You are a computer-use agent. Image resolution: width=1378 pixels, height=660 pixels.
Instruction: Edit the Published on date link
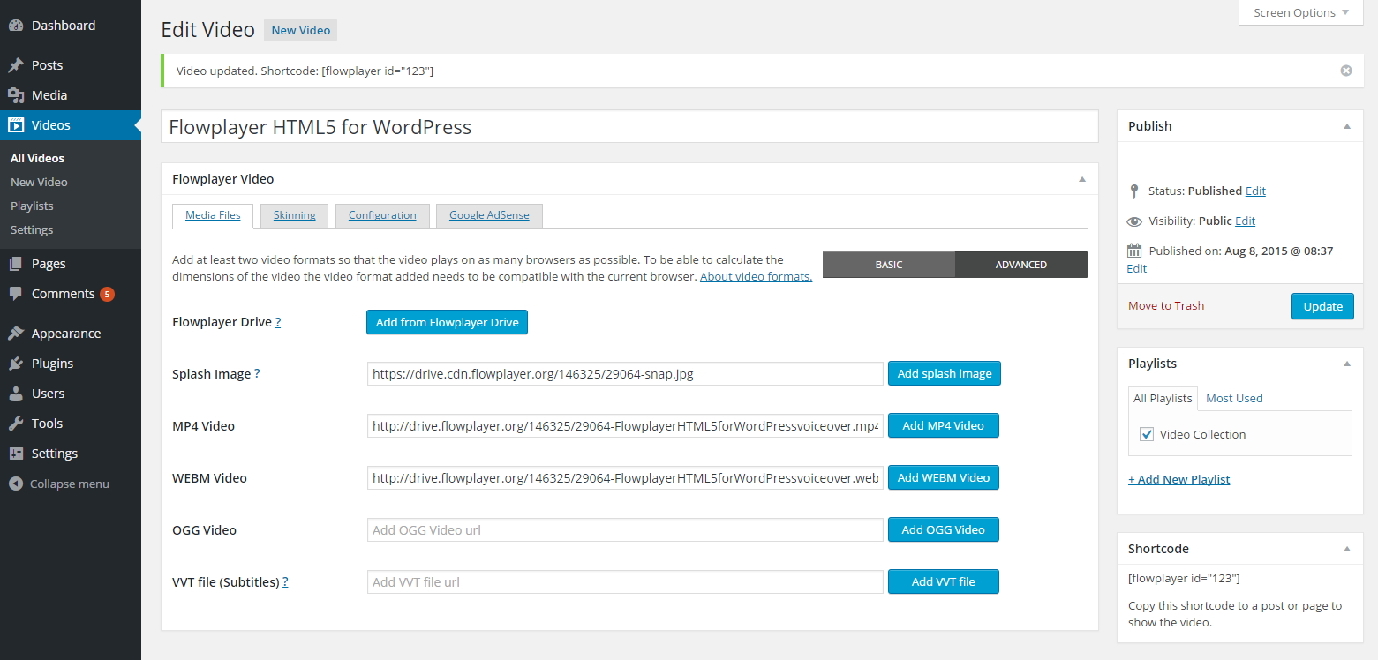(1137, 268)
